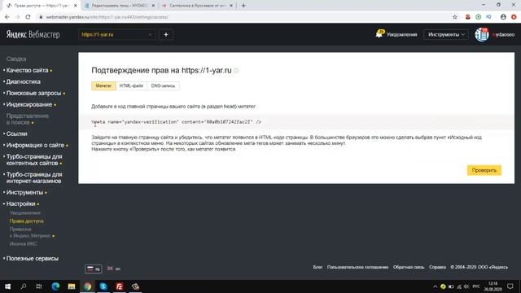
Task: Close the Права доступа browser tab
Action: click(76, 6)
